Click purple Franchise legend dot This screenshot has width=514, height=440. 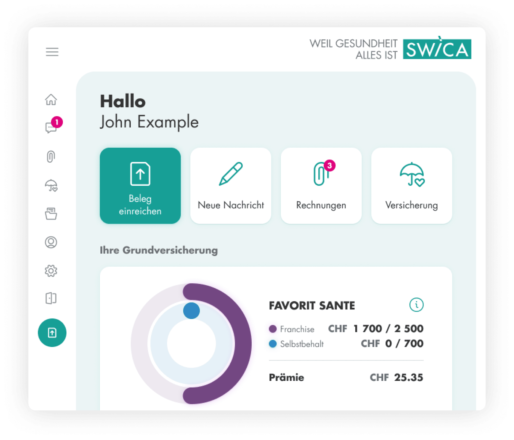(x=273, y=329)
